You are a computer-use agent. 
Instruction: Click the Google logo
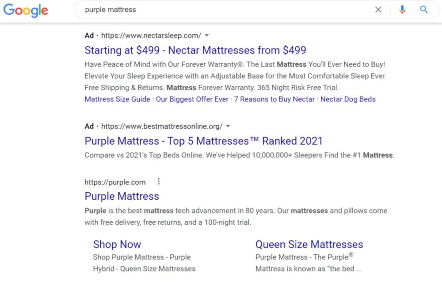click(26, 10)
